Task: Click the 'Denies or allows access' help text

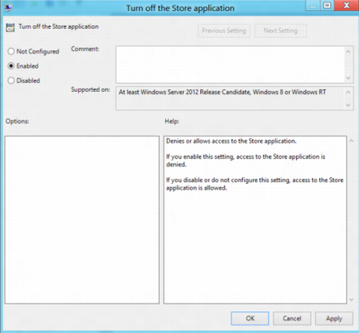Action: 231,141
